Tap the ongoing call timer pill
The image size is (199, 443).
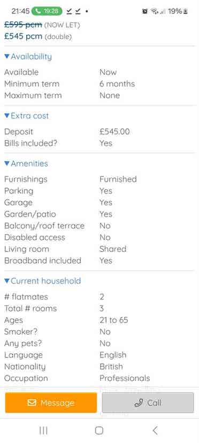(47, 11)
